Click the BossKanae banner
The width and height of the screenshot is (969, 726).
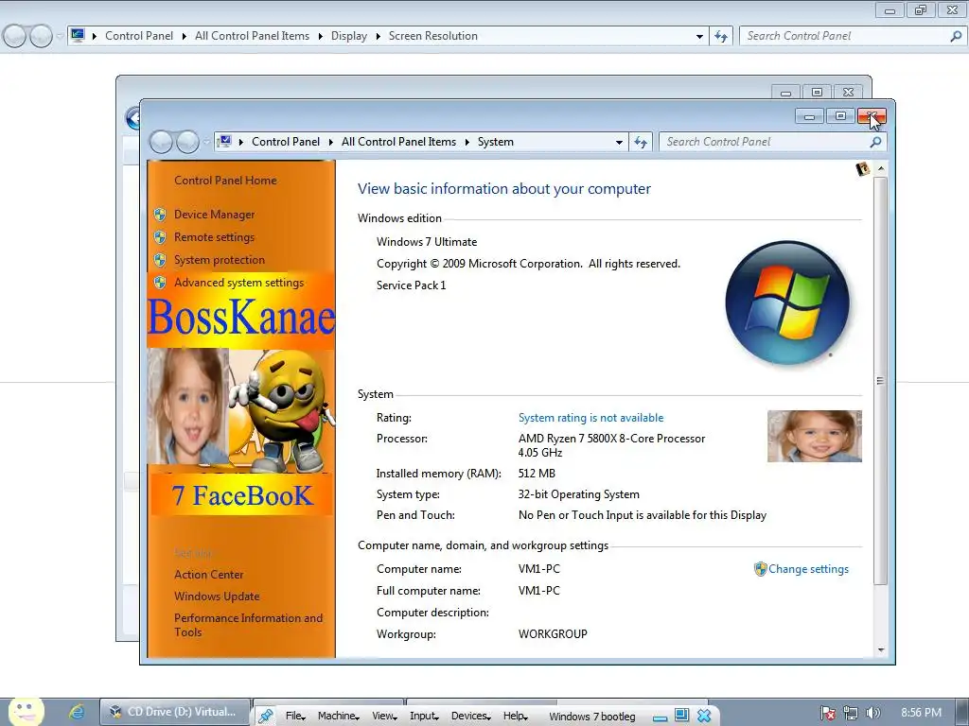coord(241,318)
